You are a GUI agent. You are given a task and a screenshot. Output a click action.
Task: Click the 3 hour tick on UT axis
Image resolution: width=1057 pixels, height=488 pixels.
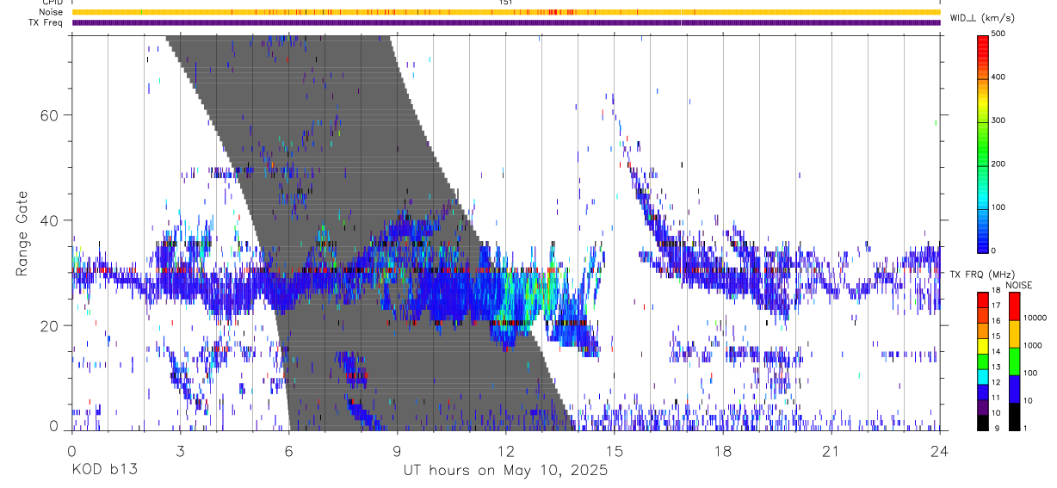point(180,450)
